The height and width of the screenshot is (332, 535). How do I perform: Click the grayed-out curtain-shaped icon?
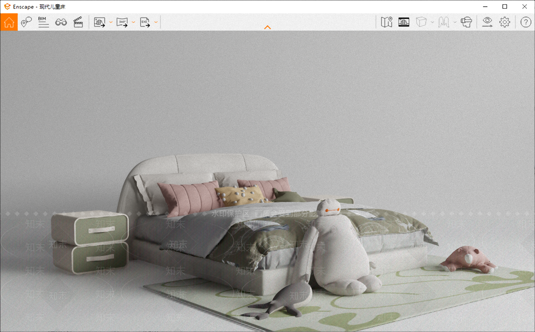point(444,22)
